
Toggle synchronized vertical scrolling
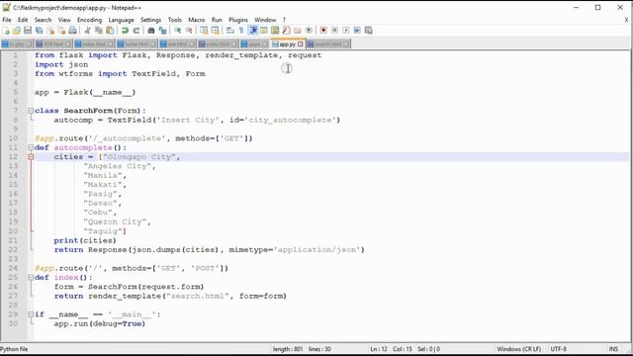tap(204, 31)
